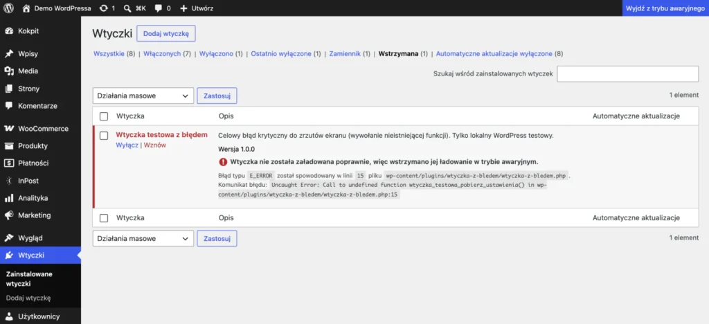Click the Wyłącz link for the plugin
This screenshot has width=709, height=324.
click(127, 145)
